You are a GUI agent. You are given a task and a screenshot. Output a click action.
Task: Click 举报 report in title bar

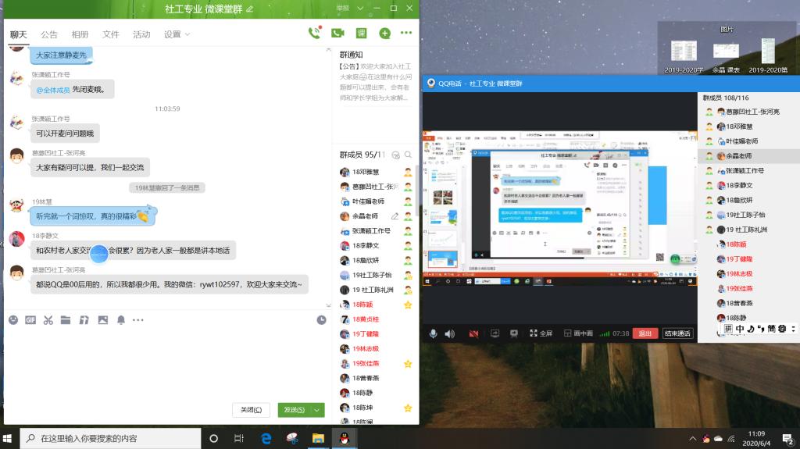[343, 8]
